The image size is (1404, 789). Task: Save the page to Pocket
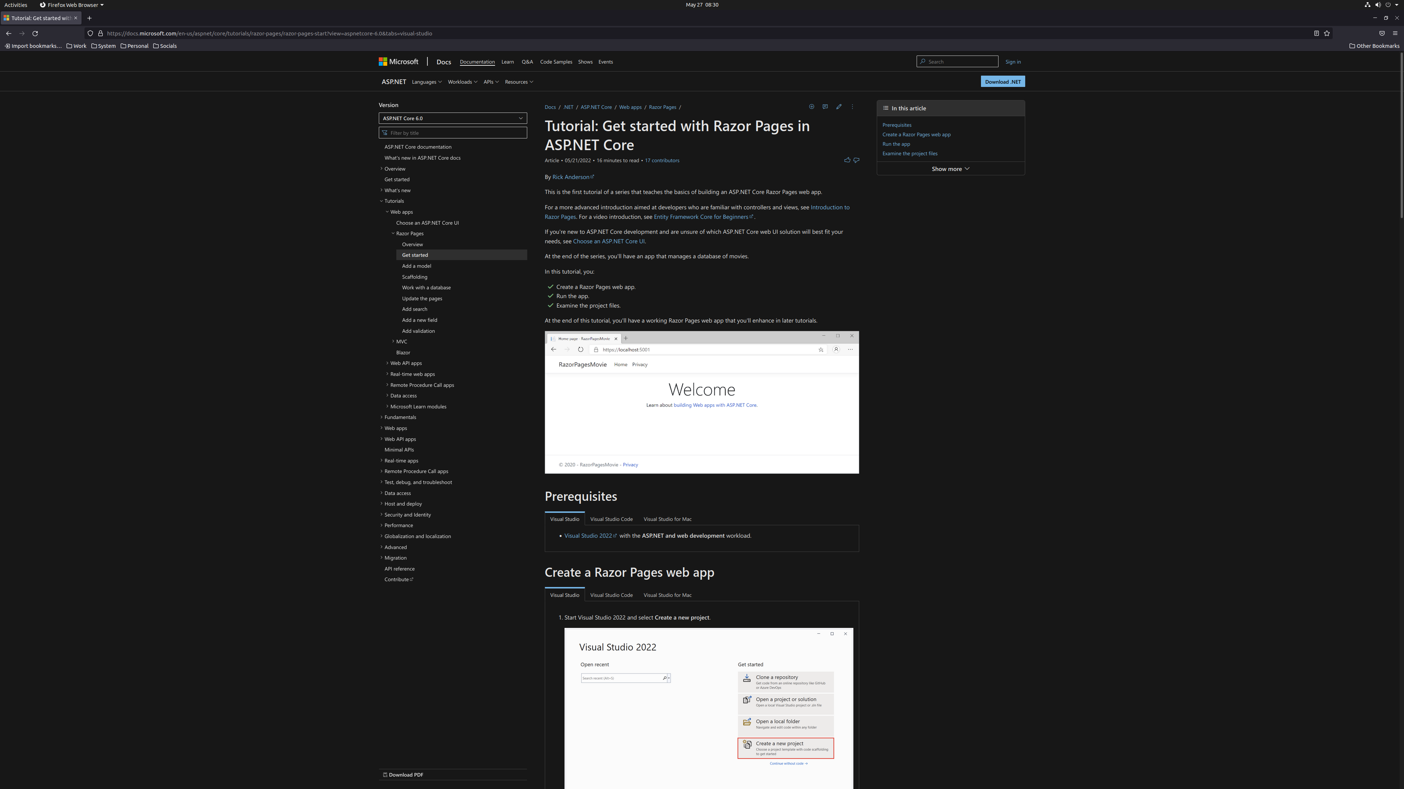pos(1382,33)
